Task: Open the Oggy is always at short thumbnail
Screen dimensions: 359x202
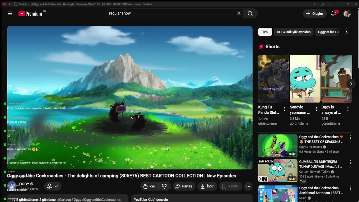Action: [x=337, y=79]
